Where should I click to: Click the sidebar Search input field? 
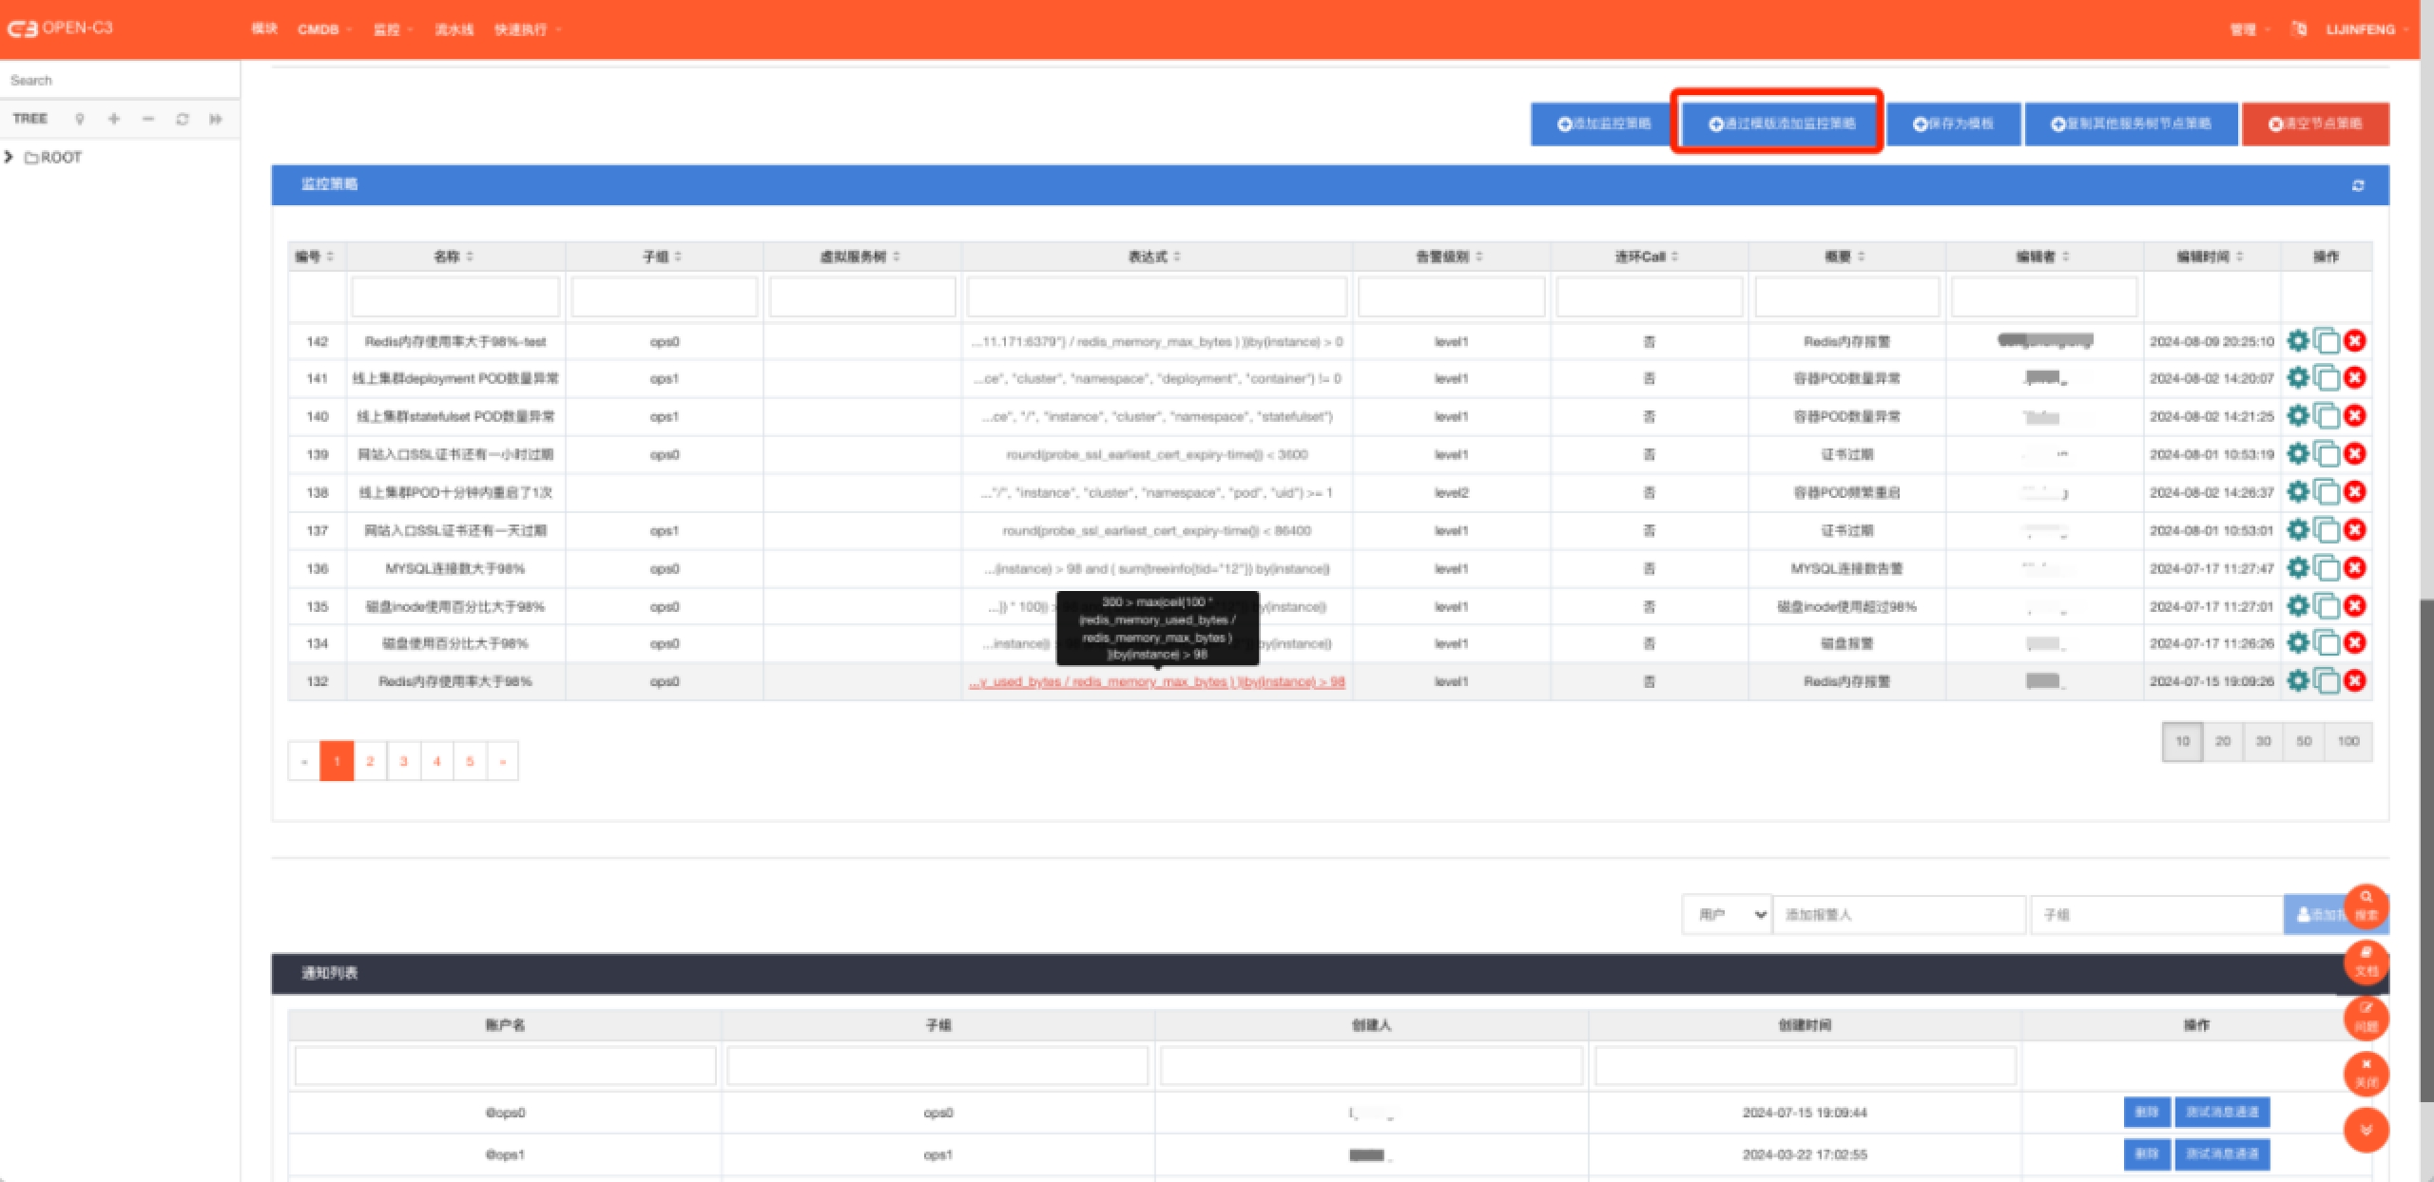click(x=119, y=81)
